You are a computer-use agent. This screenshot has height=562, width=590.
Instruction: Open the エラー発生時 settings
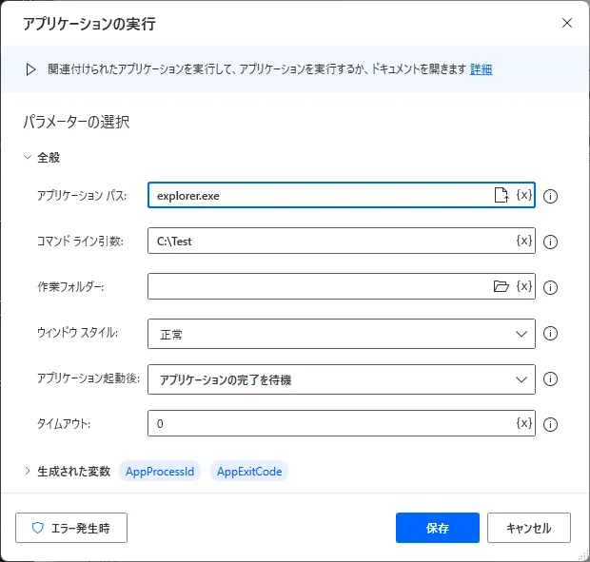[x=71, y=528]
